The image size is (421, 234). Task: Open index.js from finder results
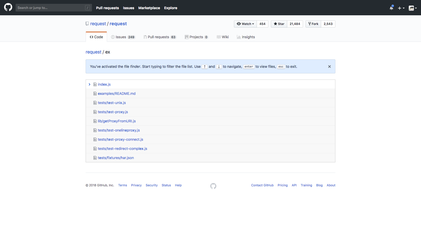[x=104, y=84]
